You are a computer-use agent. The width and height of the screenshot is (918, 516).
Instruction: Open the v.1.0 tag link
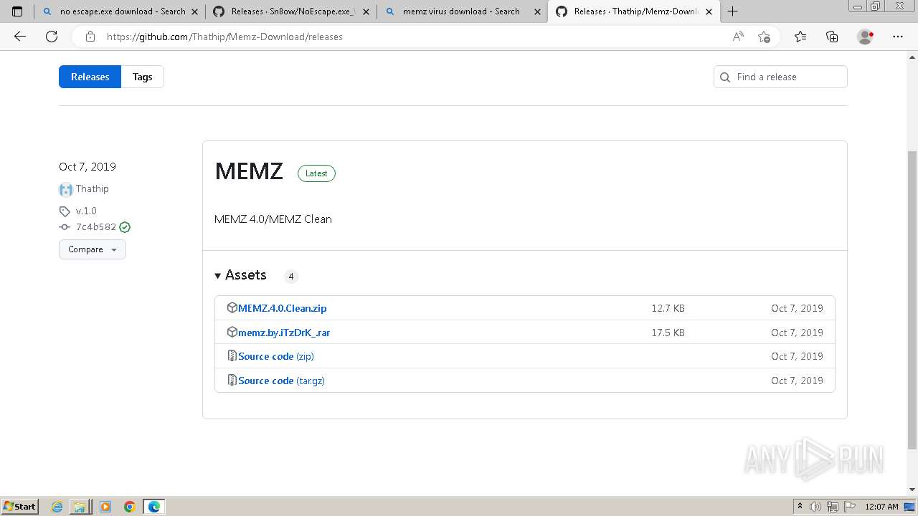click(86, 211)
